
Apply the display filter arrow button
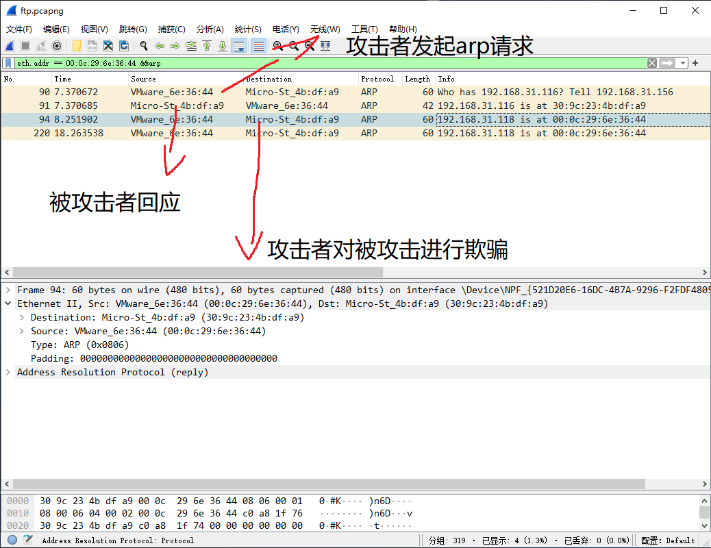(667, 63)
